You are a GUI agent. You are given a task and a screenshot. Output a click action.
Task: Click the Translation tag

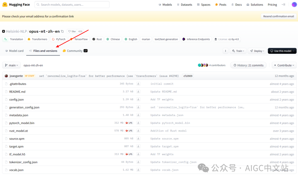click(14, 39)
